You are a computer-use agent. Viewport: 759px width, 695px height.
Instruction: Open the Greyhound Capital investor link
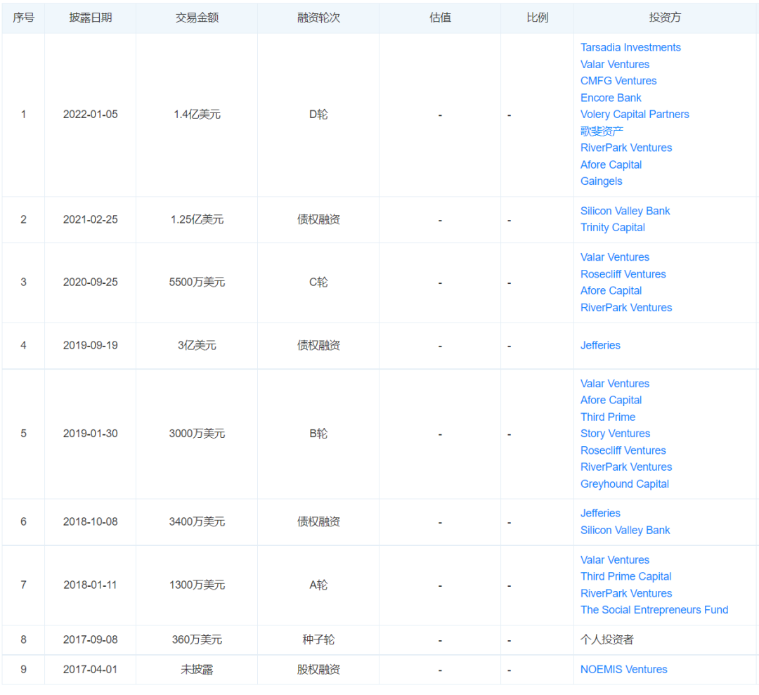point(624,483)
